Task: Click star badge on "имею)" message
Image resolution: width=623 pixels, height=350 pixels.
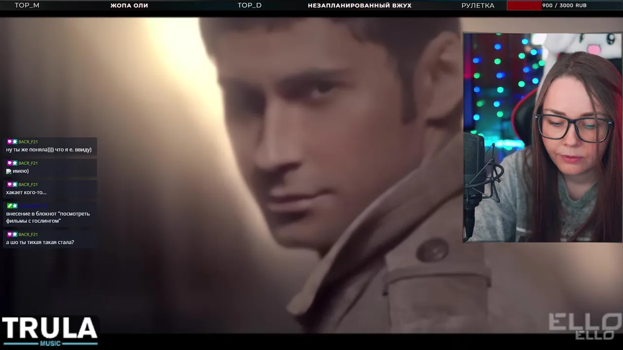Action: 15,163
